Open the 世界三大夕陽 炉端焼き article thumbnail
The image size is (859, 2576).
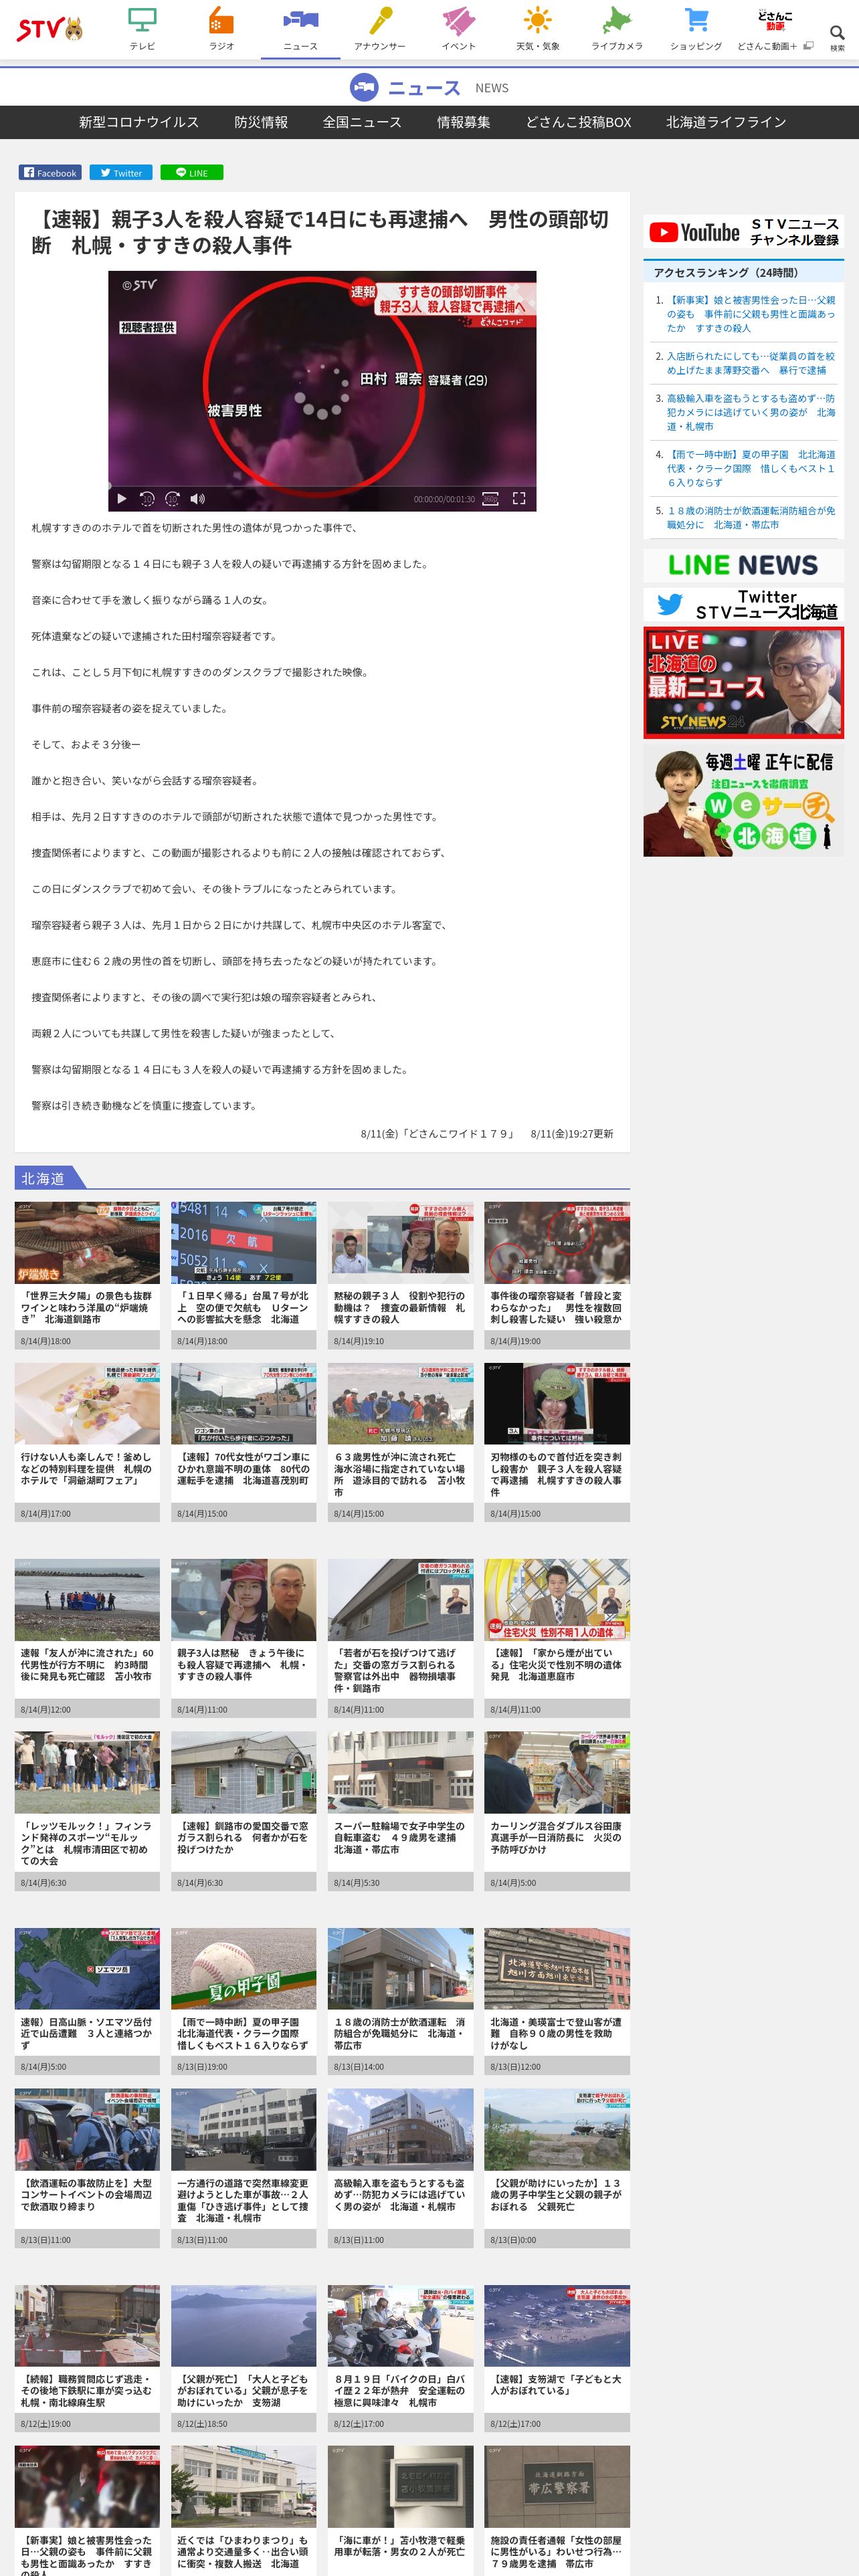(x=87, y=1242)
